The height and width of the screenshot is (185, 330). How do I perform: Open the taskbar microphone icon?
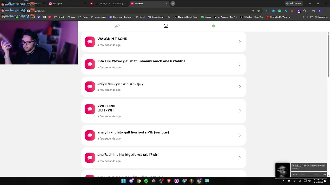300,181
